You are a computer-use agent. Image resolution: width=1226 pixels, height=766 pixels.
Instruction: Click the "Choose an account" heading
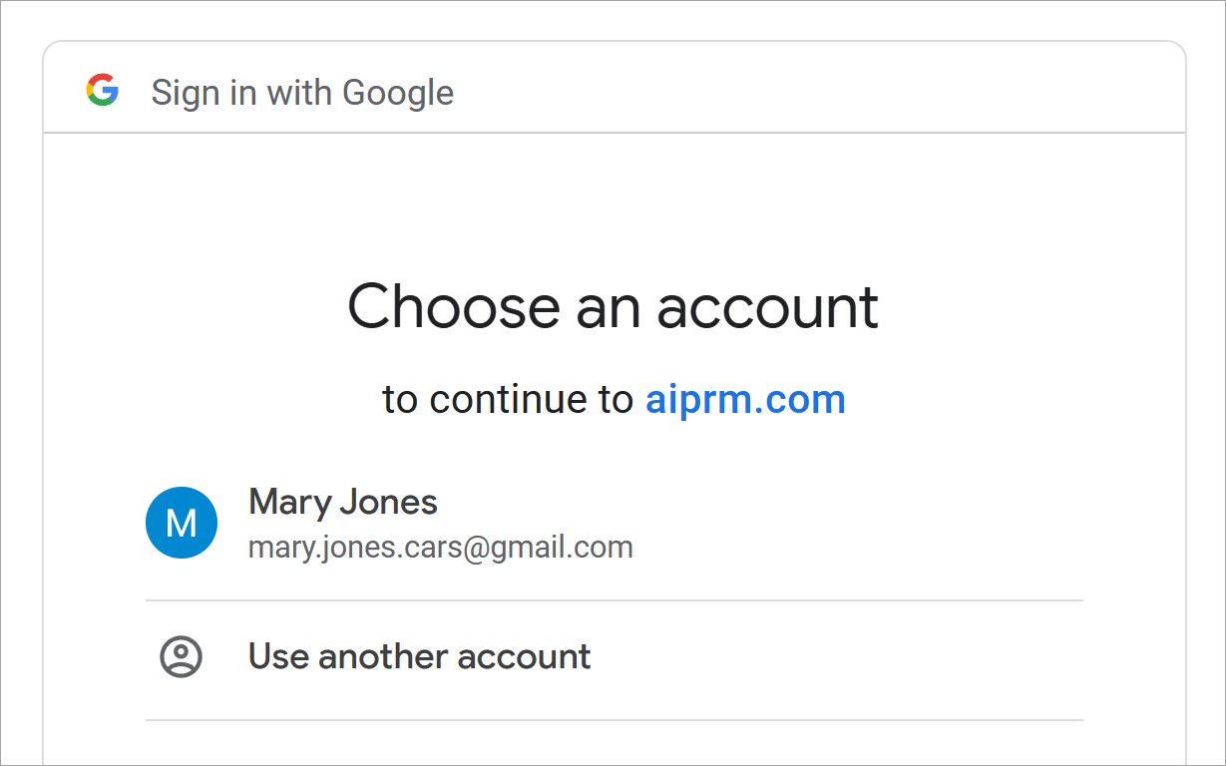click(x=613, y=306)
